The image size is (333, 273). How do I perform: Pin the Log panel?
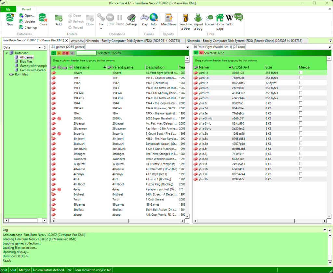pyautogui.click(x=329, y=230)
